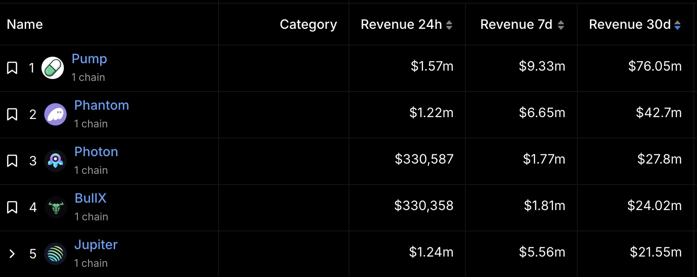697x277 pixels.
Task: Click the Revenue 24h column header
Action: click(x=402, y=24)
